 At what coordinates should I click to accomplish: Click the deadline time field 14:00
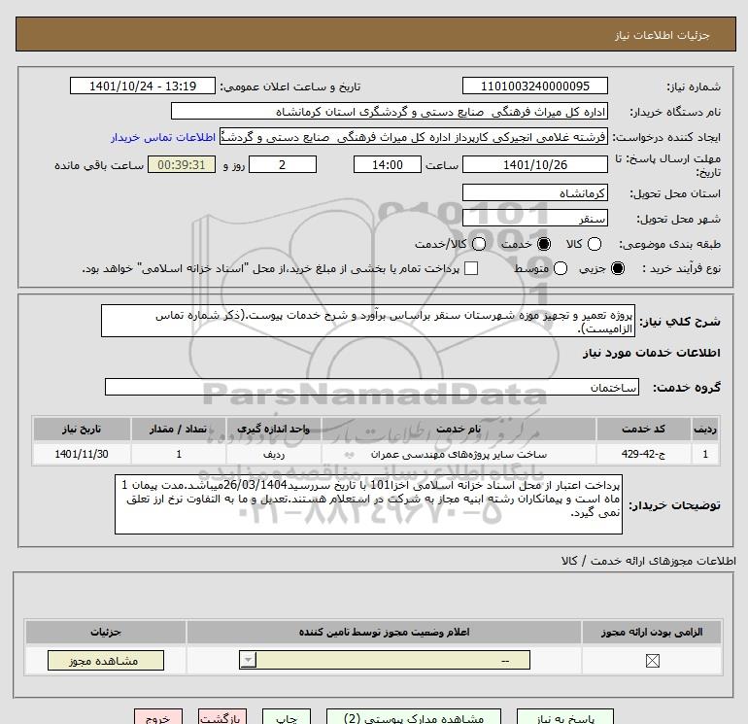click(x=388, y=164)
